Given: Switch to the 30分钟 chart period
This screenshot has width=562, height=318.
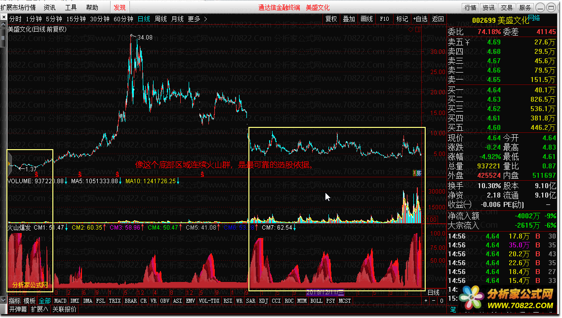Looking at the screenshot, I should pyautogui.click(x=100, y=19).
